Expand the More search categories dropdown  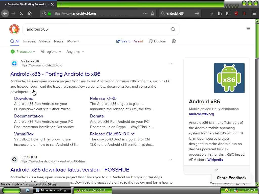tap(73, 41)
